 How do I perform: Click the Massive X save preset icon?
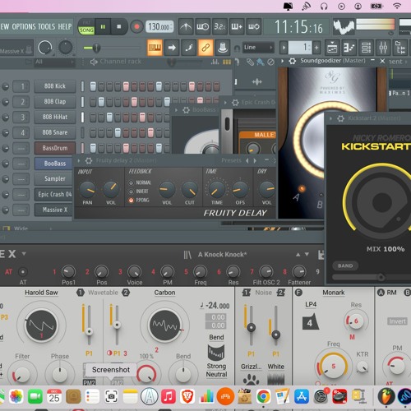[x=321, y=255]
